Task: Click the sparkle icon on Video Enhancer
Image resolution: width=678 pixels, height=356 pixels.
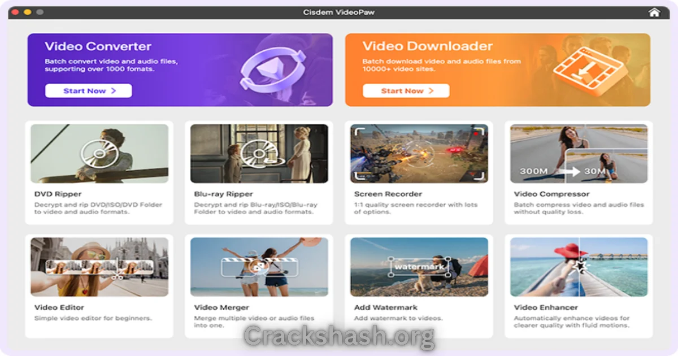Action: tap(579, 266)
